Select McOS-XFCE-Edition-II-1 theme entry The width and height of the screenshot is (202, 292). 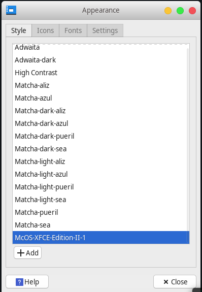(100, 238)
